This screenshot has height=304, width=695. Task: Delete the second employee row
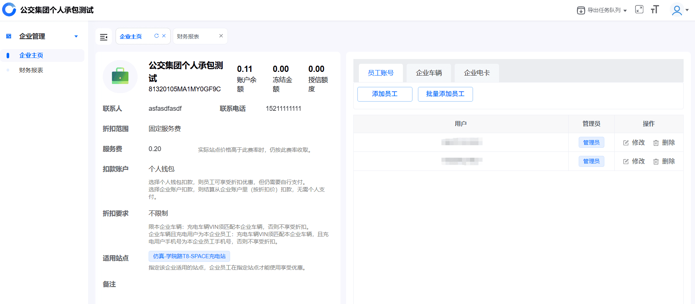click(664, 161)
